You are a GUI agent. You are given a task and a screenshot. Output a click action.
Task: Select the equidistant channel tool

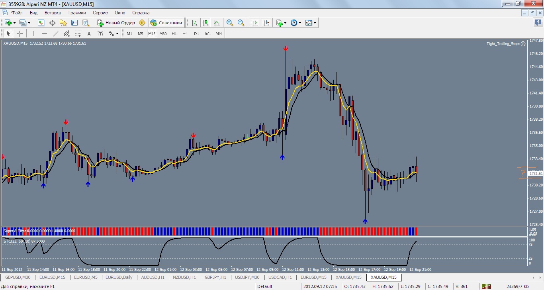67,33
